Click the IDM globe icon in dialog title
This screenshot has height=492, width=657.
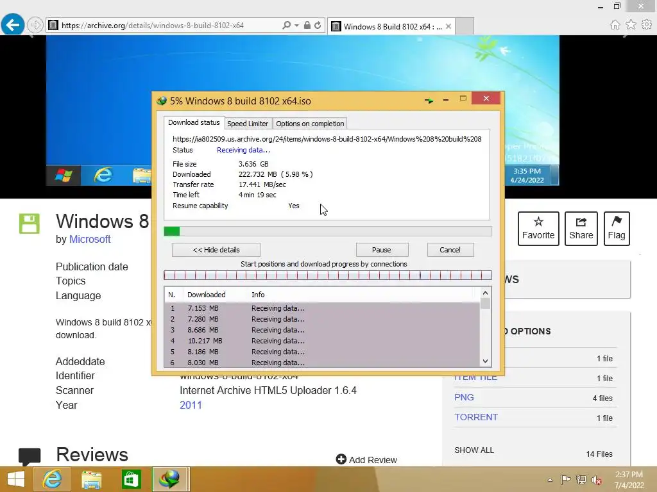(x=162, y=101)
